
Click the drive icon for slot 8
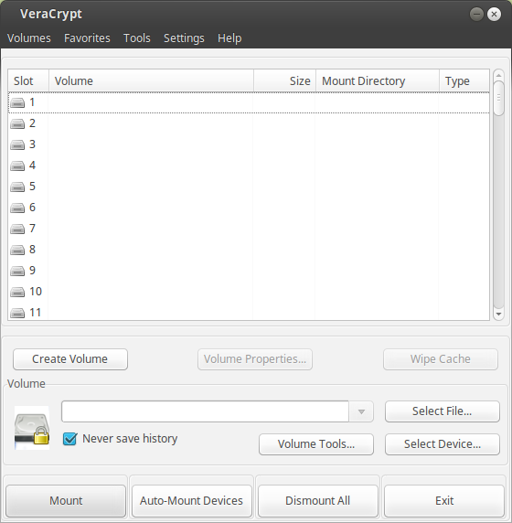pyautogui.click(x=17, y=250)
